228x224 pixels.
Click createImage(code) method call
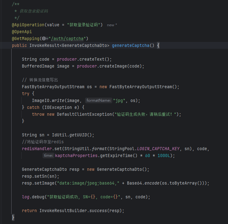click(120, 66)
